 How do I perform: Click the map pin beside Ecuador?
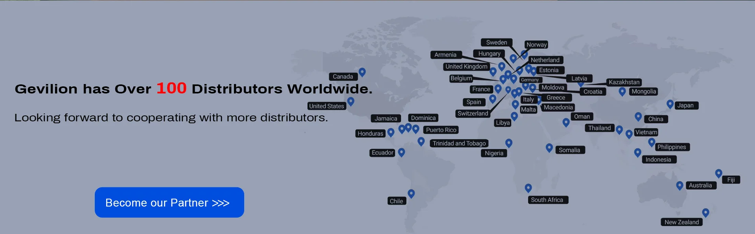(x=401, y=152)
